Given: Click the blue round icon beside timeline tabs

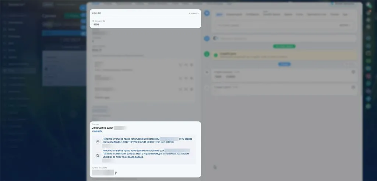Looking at the screenshot, I should point(207,13).
